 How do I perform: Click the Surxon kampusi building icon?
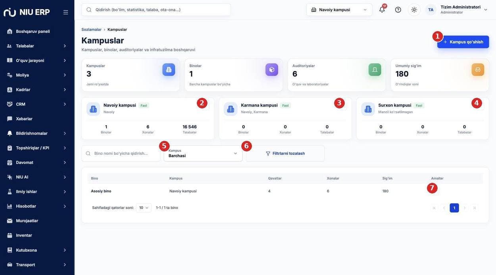pyautogui.click(x=368, y=109)
